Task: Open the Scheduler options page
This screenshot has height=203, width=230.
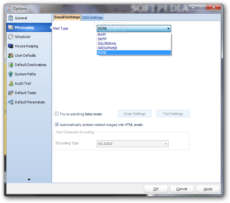Action: click(x=29, y=37)
